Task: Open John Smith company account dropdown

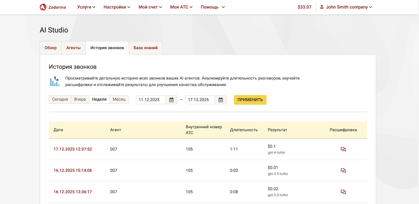Action: click(349, 7)
